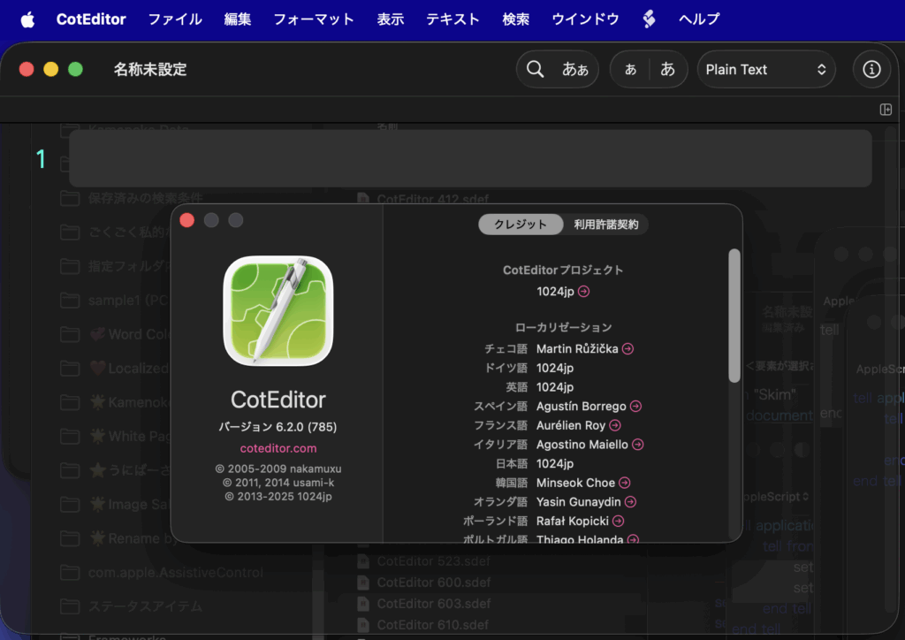Click arrow link next to Minseok Choe
The image size is (905, 640).
[624, 483]
